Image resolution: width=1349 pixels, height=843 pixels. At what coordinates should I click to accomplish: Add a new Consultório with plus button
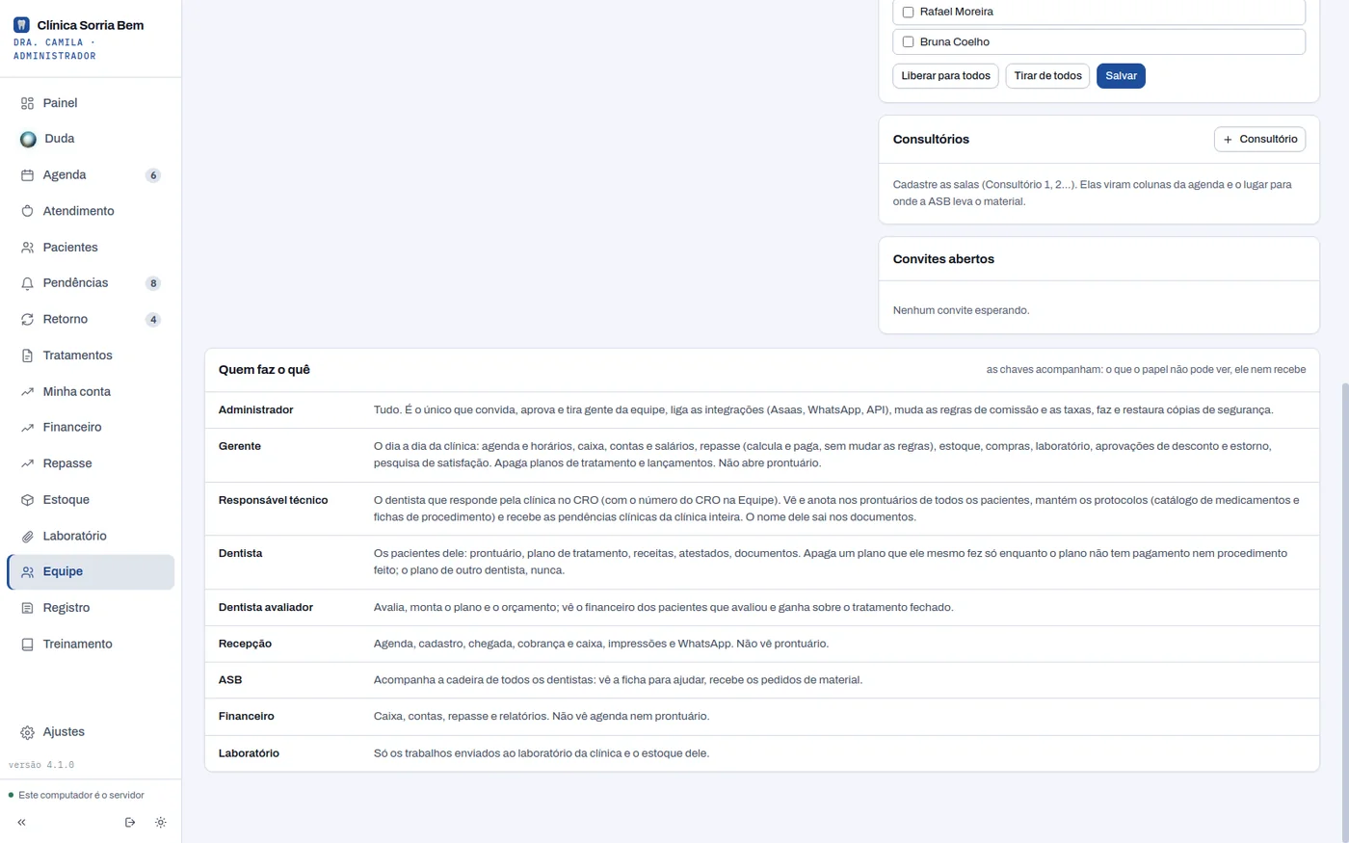click(x=1259, y=140)
